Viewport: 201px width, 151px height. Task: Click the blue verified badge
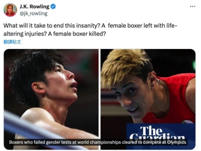53,7
